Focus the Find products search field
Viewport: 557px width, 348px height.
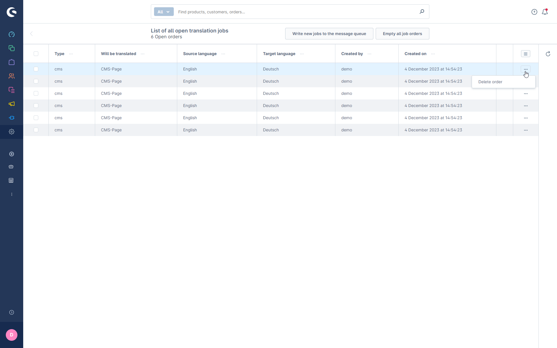296,12
